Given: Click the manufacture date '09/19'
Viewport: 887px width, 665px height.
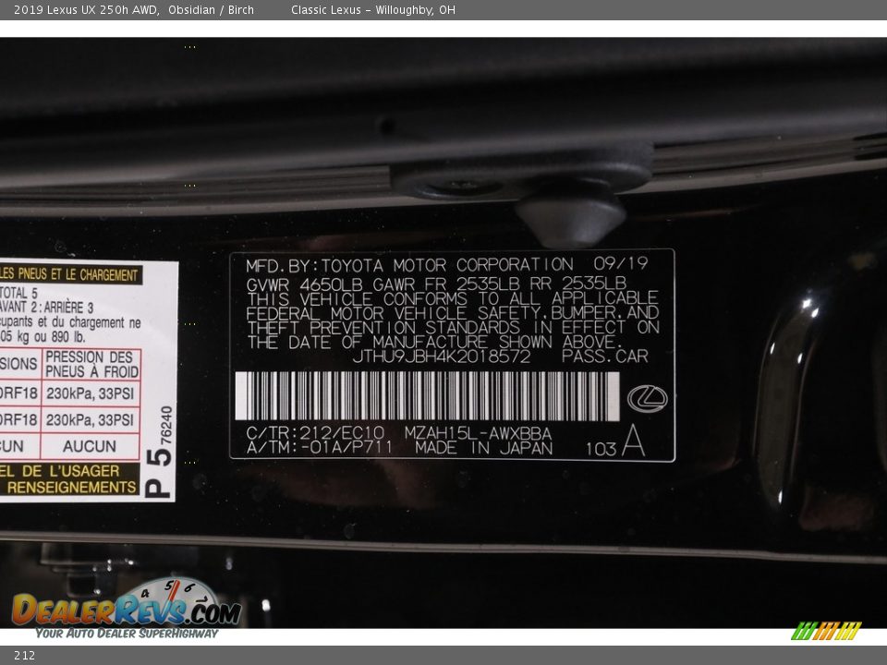Looking at the screenshot, I should point(621,263).
